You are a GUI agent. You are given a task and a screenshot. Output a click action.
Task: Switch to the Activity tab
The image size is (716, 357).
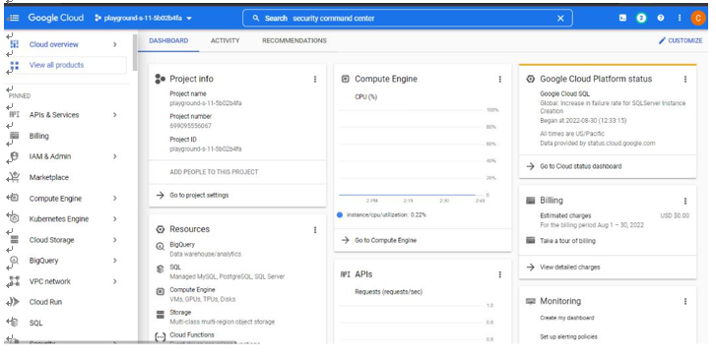[226, 40]
